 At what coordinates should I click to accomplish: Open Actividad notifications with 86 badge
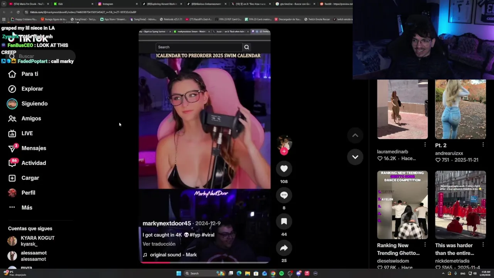[27, 163]
